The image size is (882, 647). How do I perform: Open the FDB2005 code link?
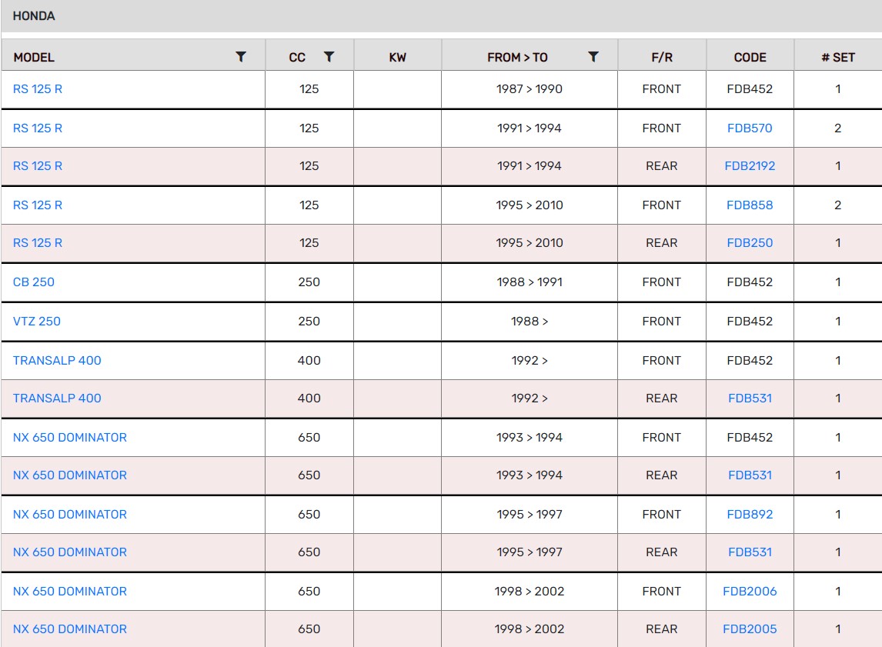coord(750,629)
